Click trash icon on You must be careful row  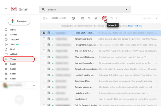point(49,63)
